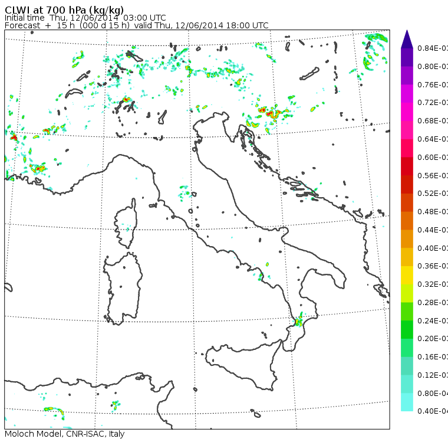Click the 0.52E-03 colorbar label

tap(433, 194)
